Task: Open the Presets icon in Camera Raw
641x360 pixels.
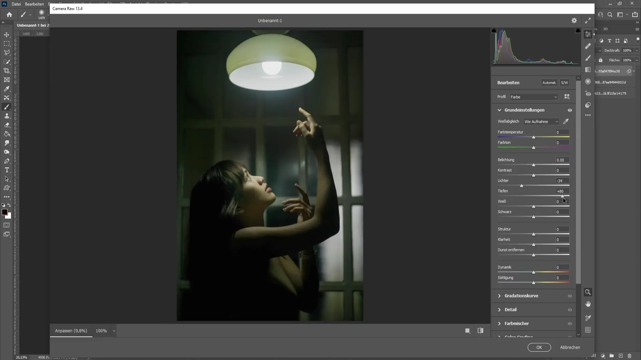Action: (588, 105)
